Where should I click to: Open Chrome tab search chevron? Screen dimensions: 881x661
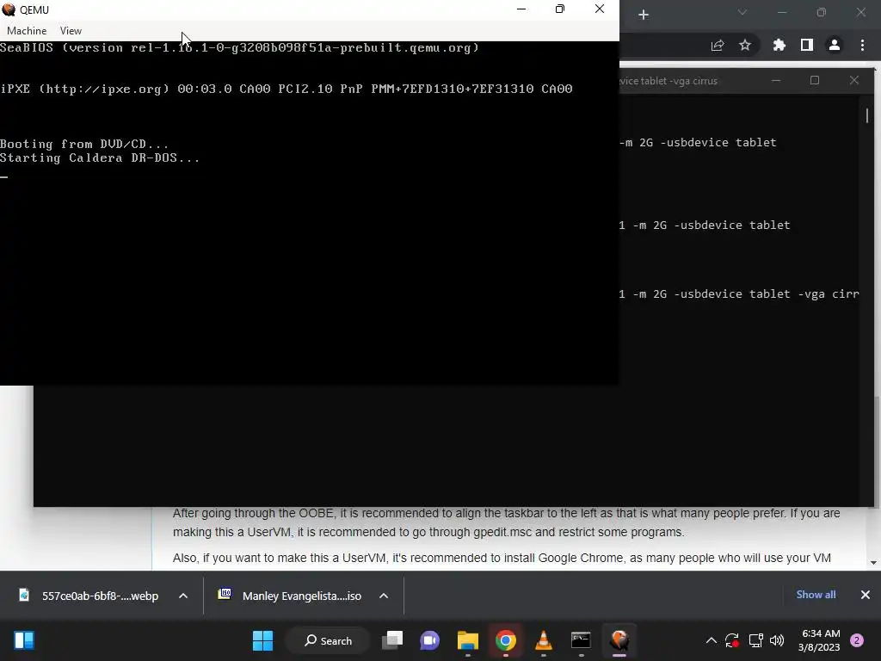742,12
